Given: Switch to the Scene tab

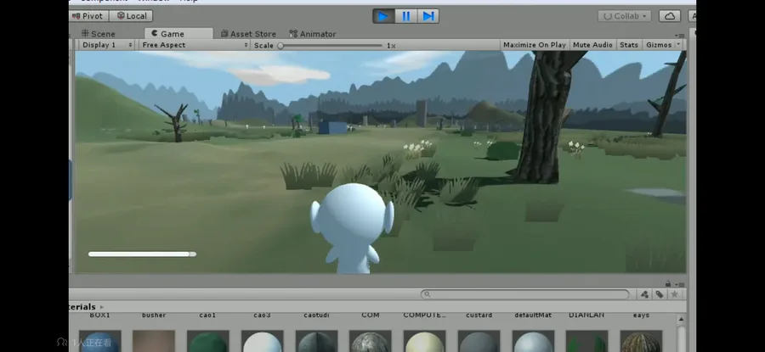Looking at the screenshot, I should click(x=99, y=34).
